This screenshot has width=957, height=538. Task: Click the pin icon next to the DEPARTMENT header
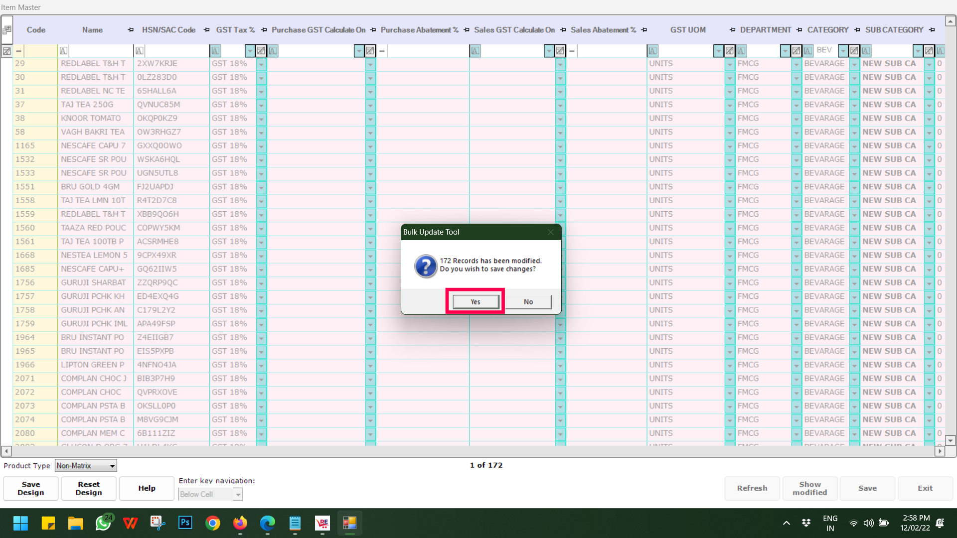click(799, 30)
